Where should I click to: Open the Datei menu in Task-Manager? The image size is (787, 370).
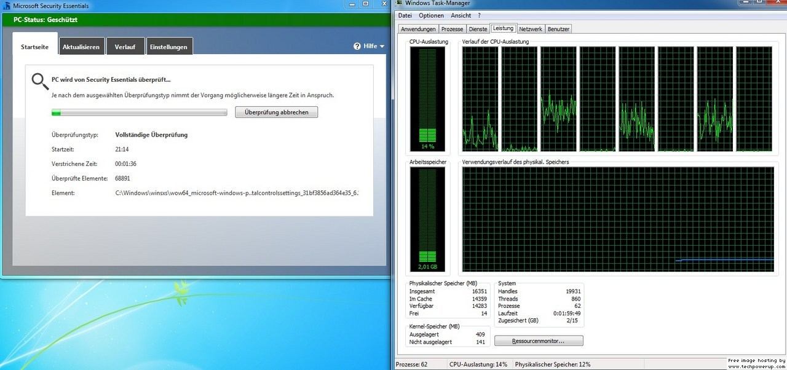[405, 15]
